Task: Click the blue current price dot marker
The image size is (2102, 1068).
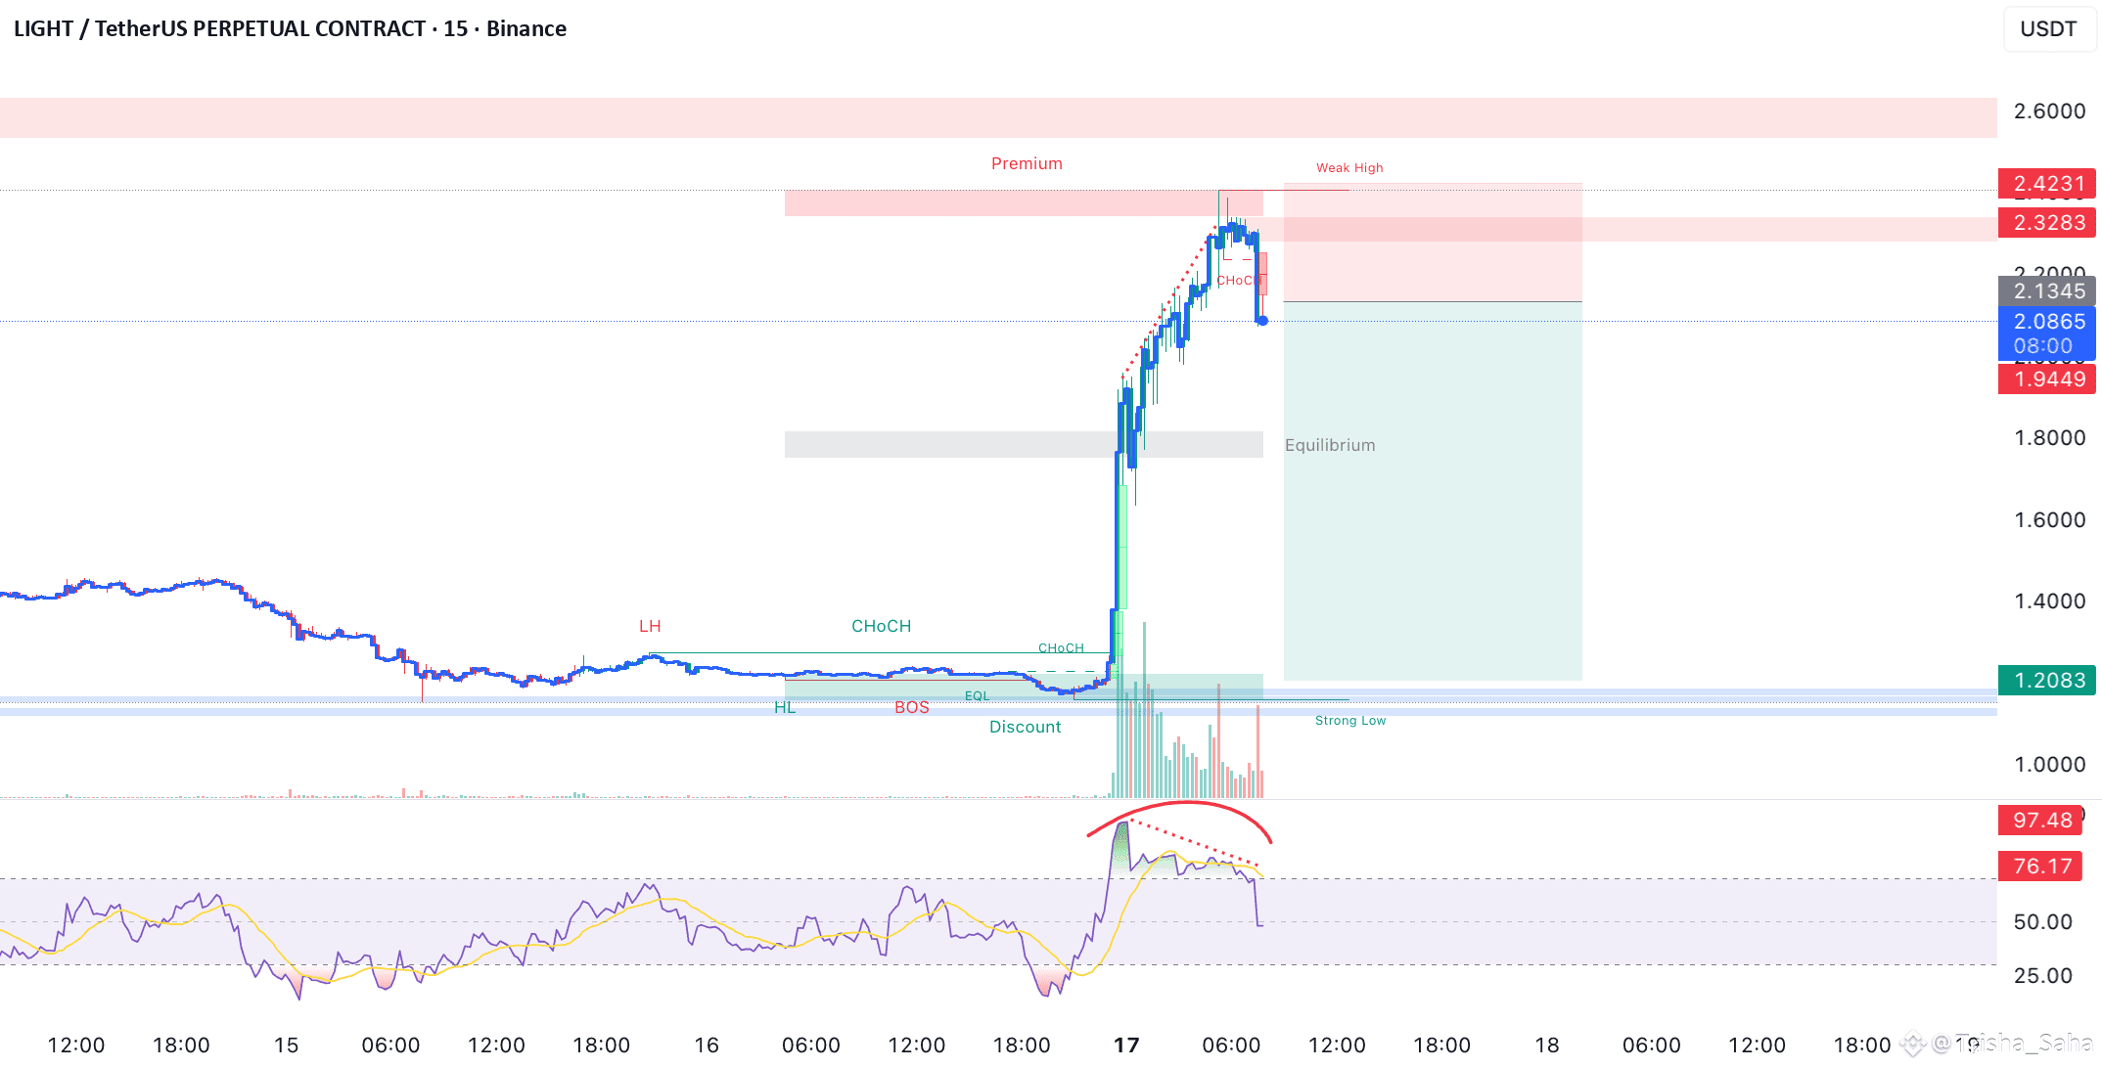Action: pyautogui.click(x=1262, y=321)
